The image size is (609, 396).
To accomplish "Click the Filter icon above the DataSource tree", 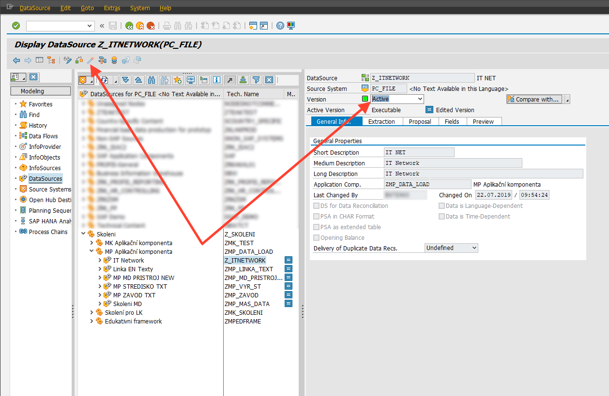I will (x=256, y=80).
